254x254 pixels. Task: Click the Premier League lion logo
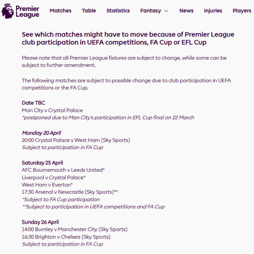[8, 11]
